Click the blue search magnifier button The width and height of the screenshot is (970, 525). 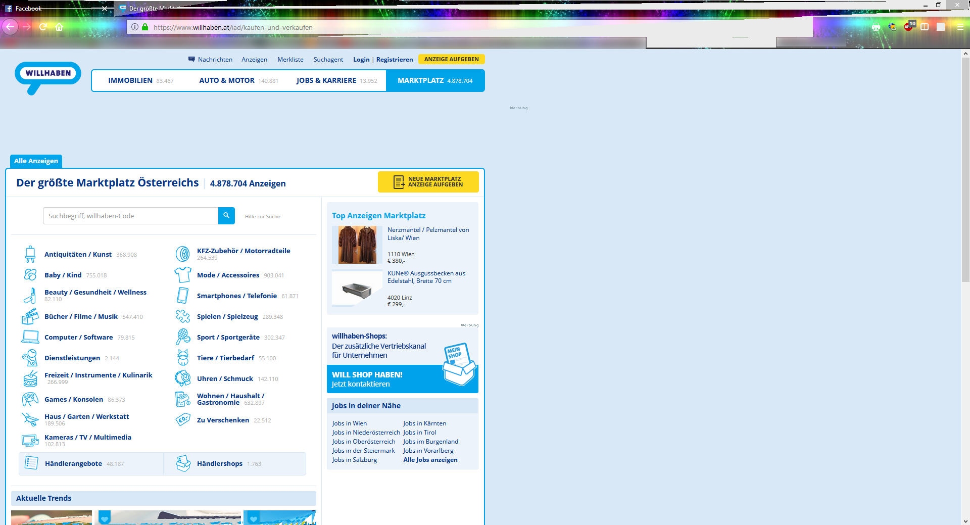point(226,216)
